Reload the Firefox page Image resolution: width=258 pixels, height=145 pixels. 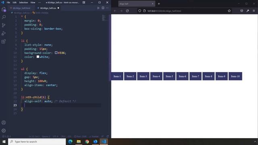[x=127, y=11]
